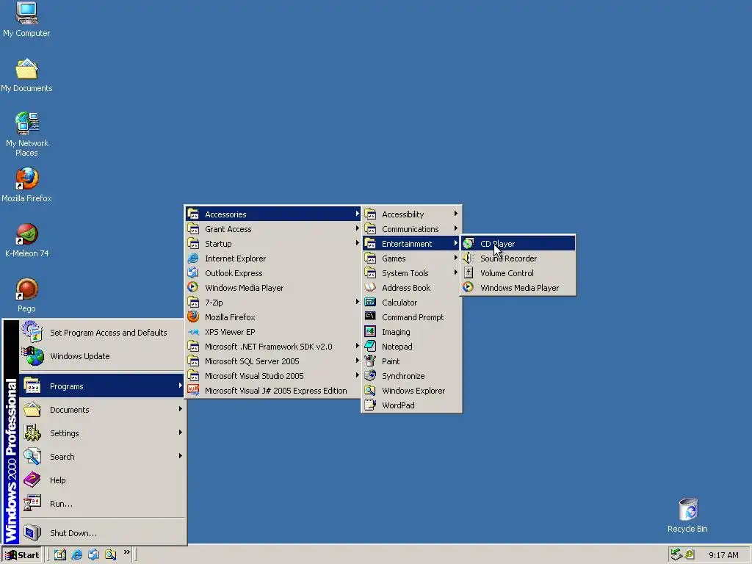Open Microsoft .NET Framework SDK v2.0 folder
Screen dimensions: 752x564
tap(272, 347)
